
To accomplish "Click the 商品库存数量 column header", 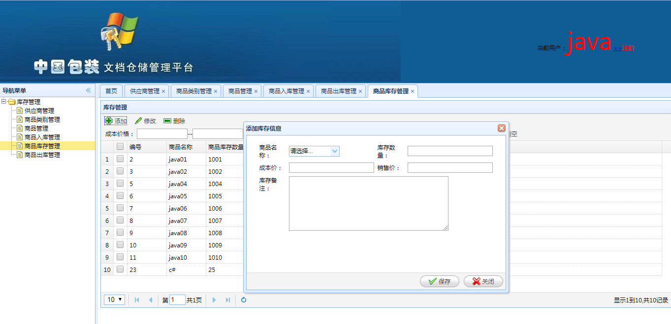I will click(x=225, y=147).
